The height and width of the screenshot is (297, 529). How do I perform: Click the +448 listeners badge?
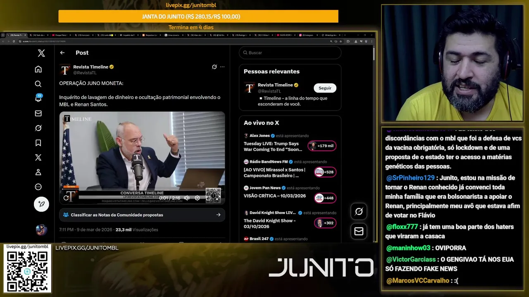(325, 198)
